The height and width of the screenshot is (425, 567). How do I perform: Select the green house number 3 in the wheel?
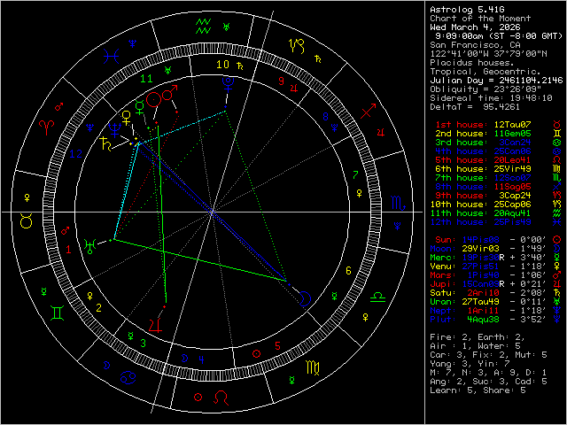(144, 344)
